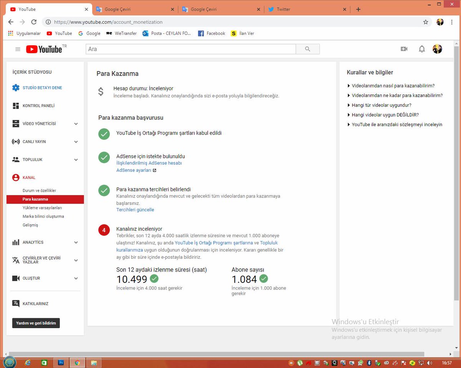Image resolution: width=461 pixels, height=368 pixels.
Task: Click the address bar URL
Action: pos(108,22)
